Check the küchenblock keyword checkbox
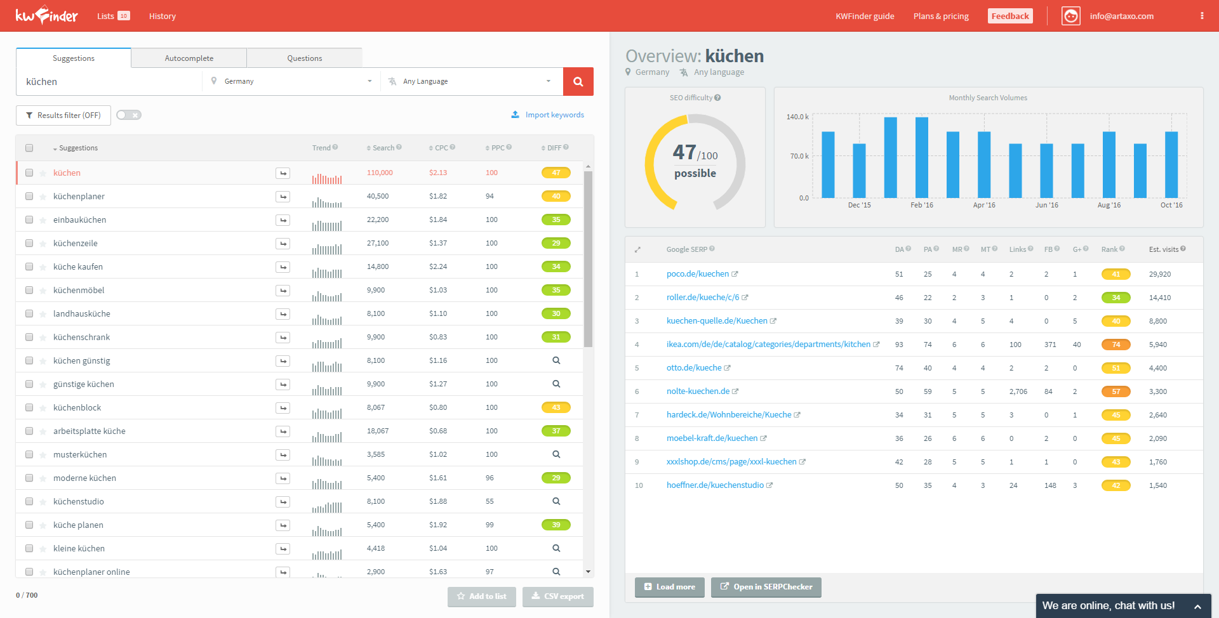 coord(29,407)
